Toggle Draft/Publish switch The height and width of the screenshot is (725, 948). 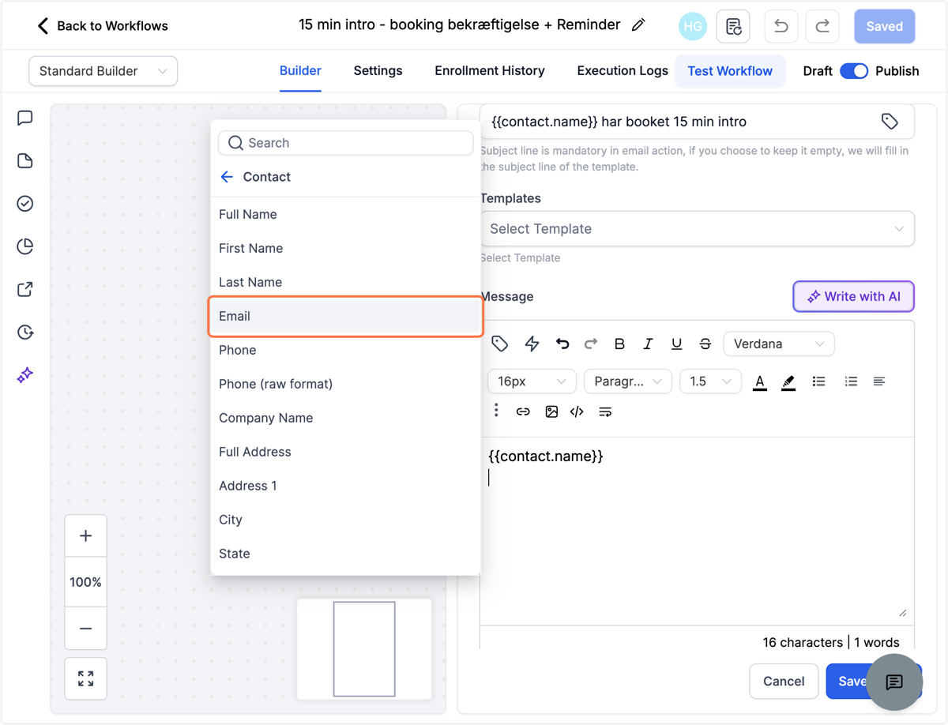click(854, 71)
